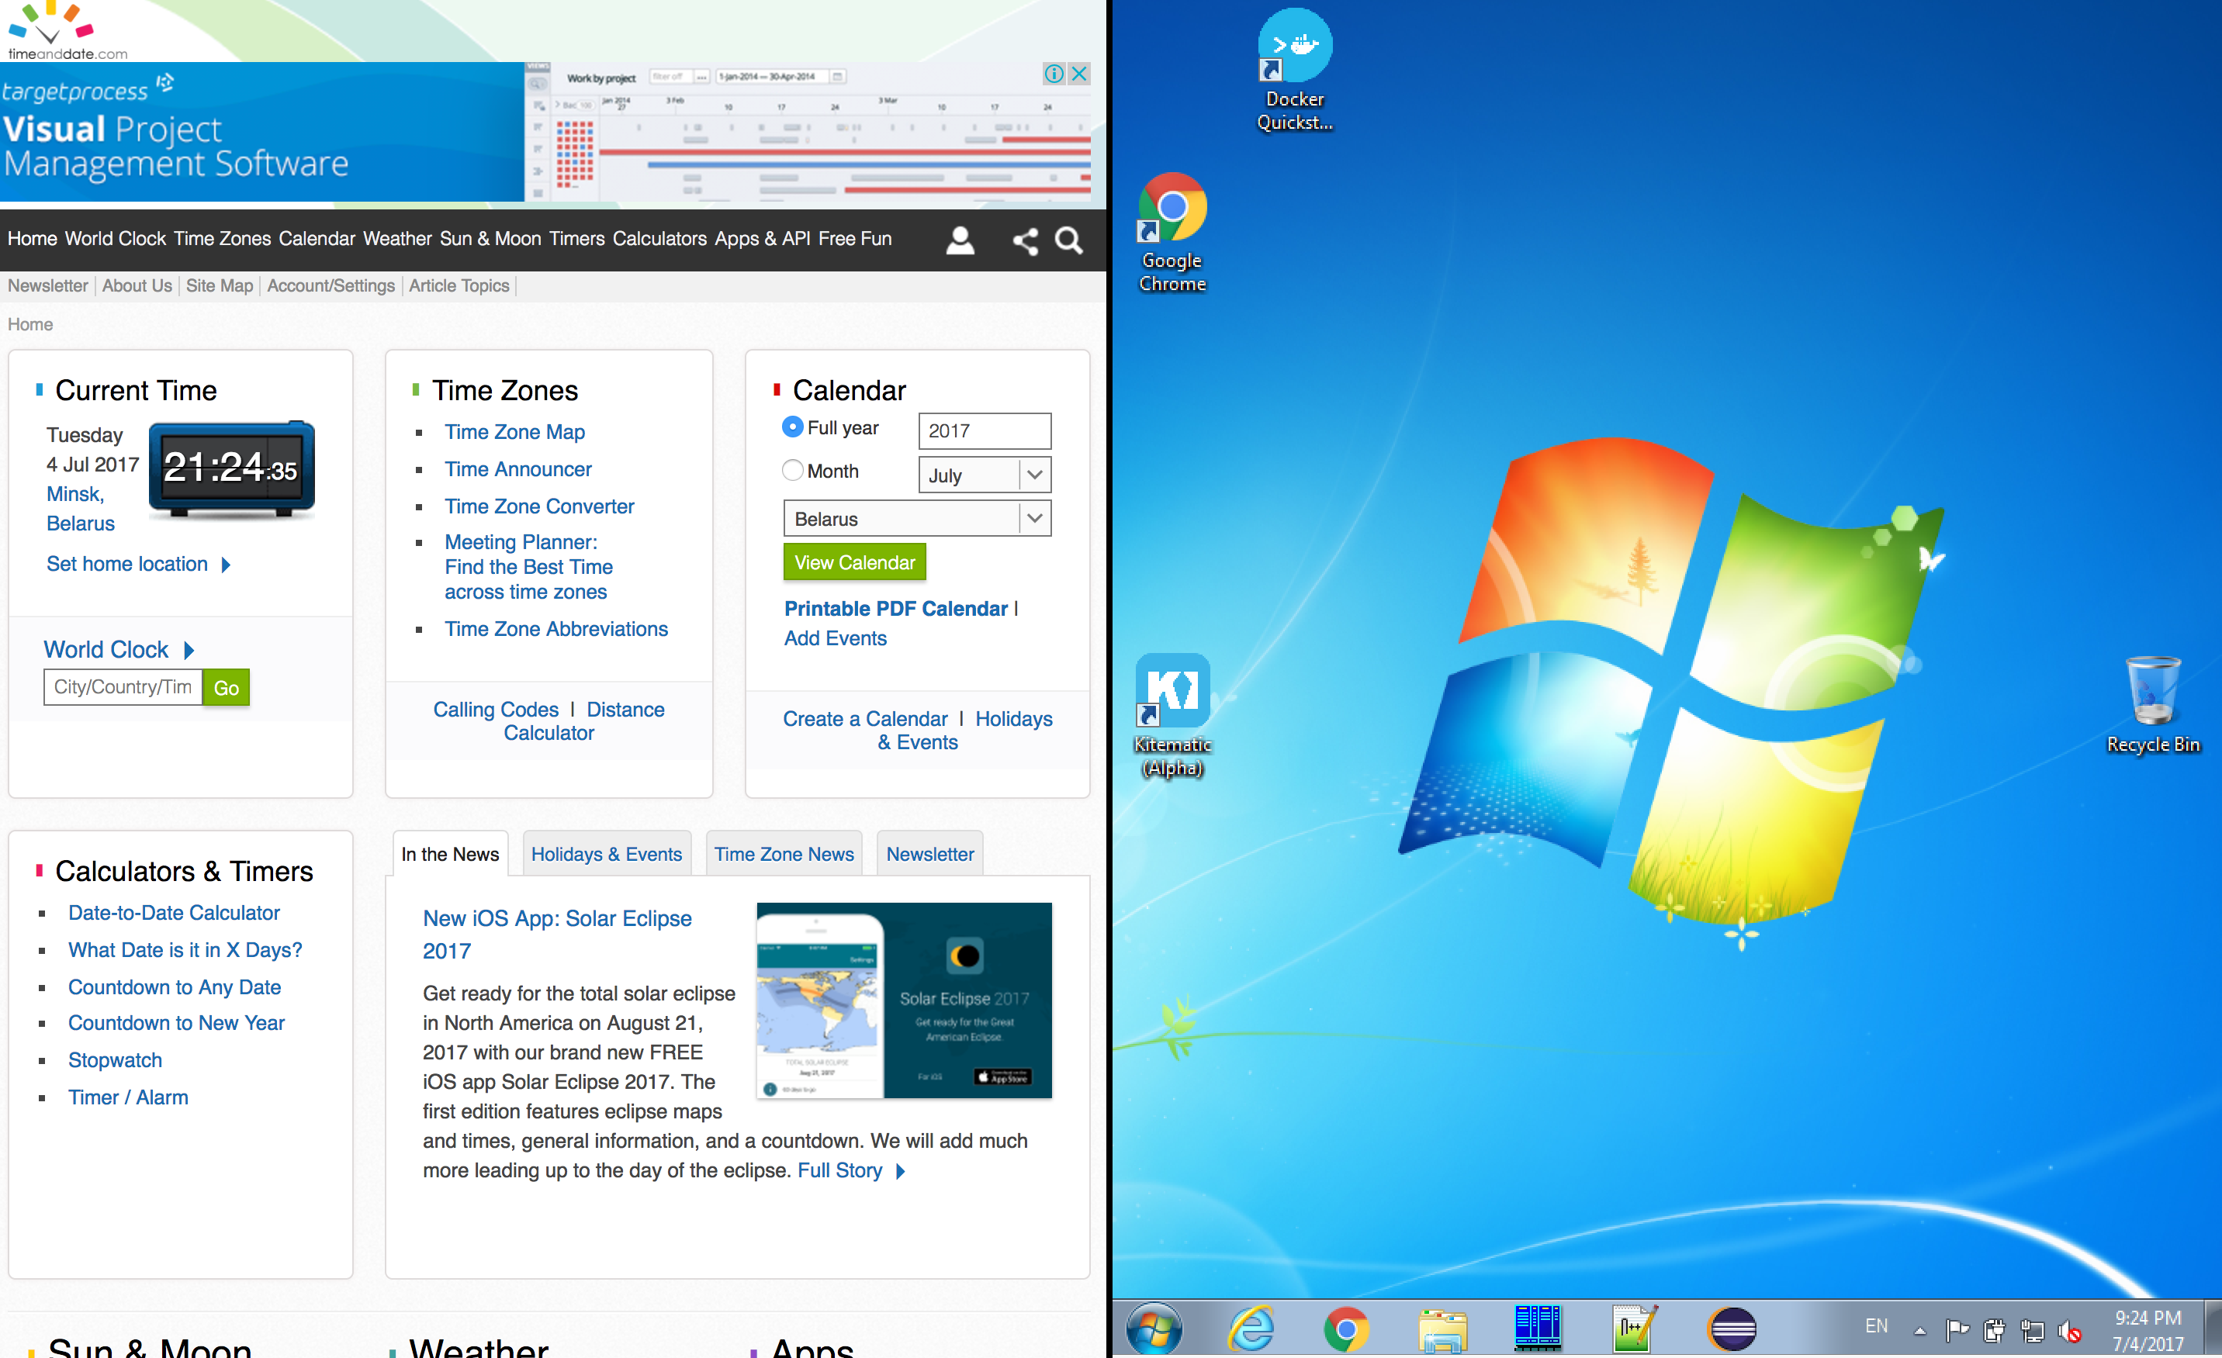Select the Full year radio button
Viewport: 2222px width, 1358px height.
tap(792, 427)
